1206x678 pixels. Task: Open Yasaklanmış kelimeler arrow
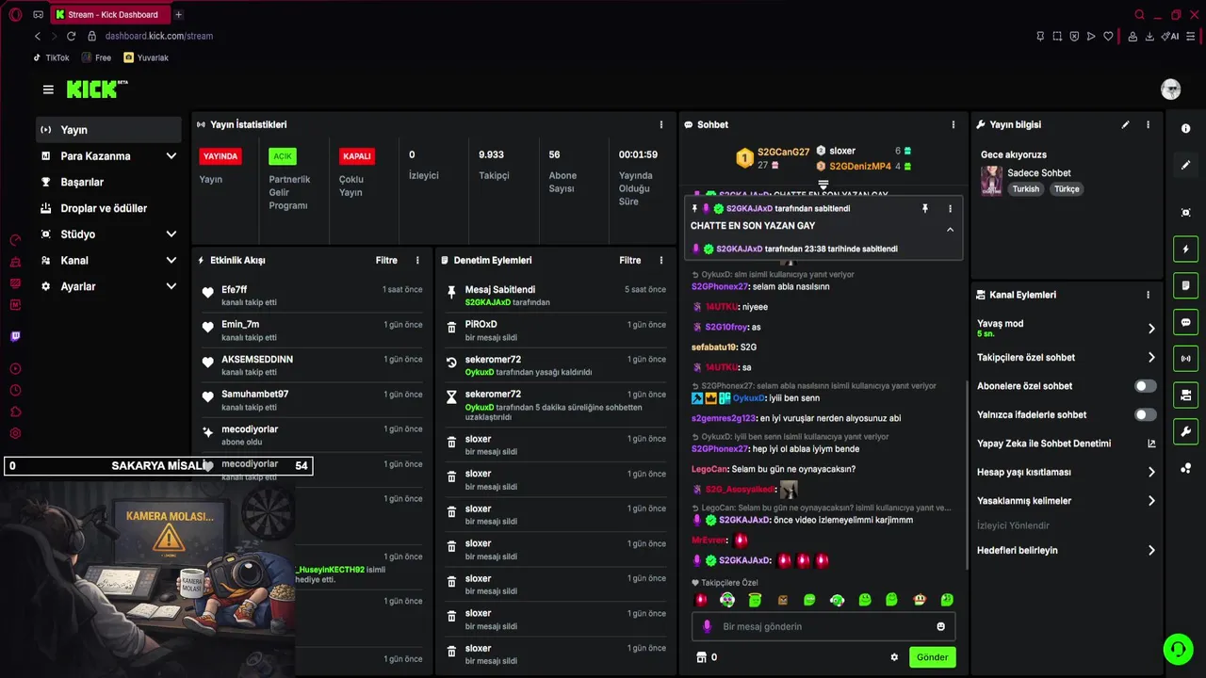(1151, 501)
